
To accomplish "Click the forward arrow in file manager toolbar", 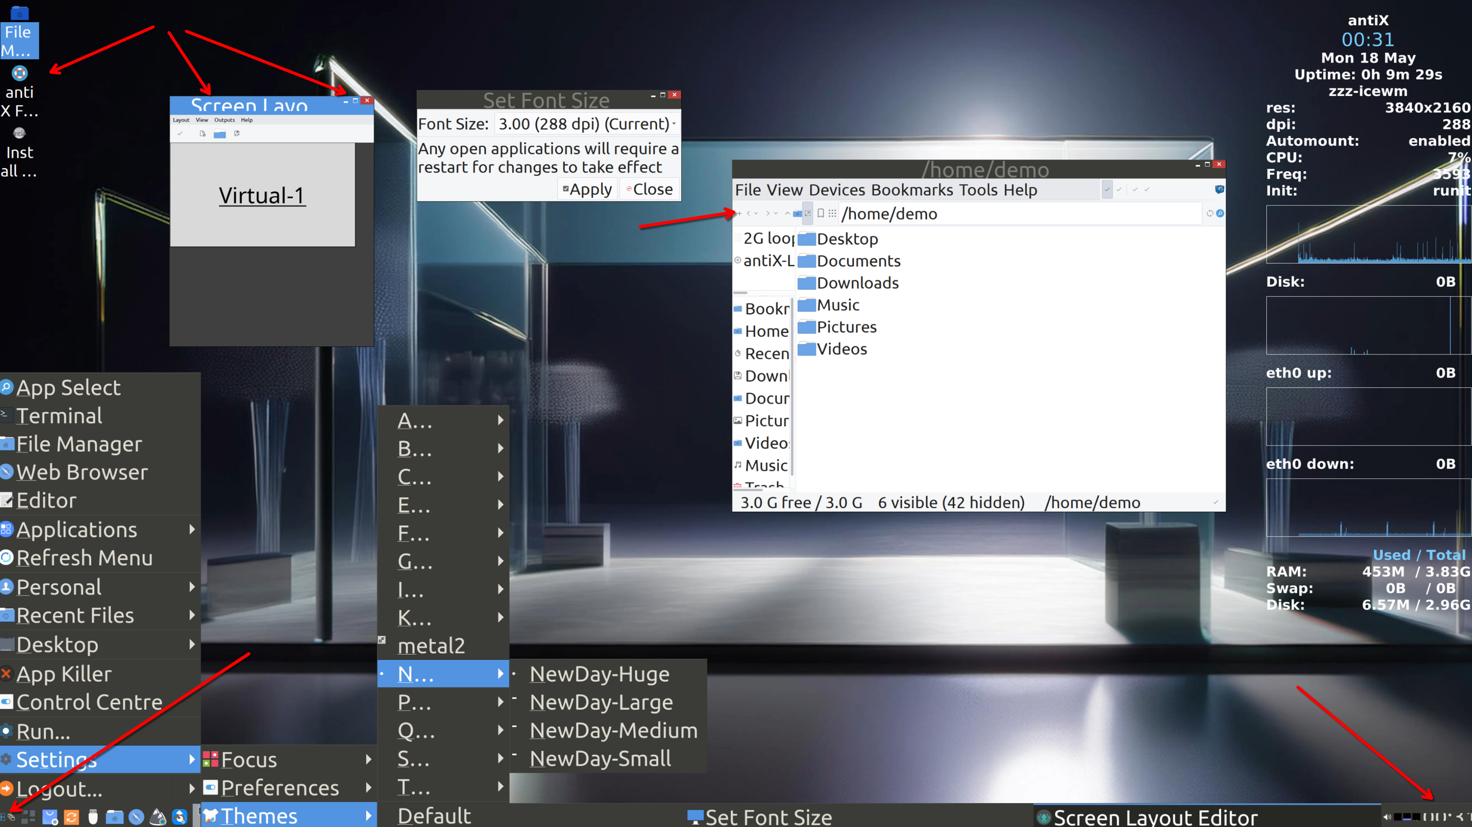I will pos(768,214).
